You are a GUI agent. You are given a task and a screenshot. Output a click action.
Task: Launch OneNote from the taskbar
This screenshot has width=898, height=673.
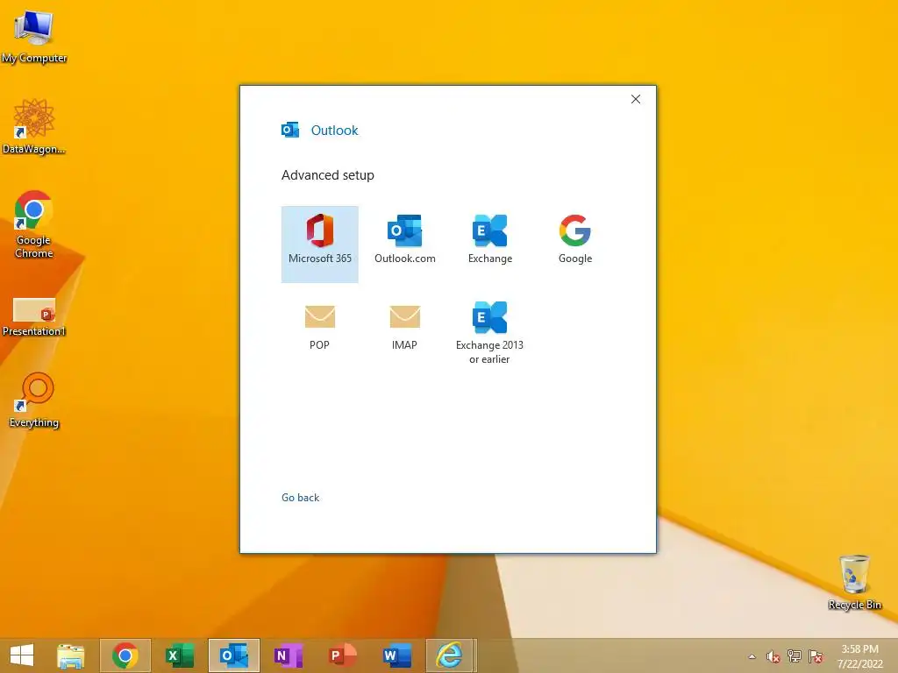(x=289, y=655)
